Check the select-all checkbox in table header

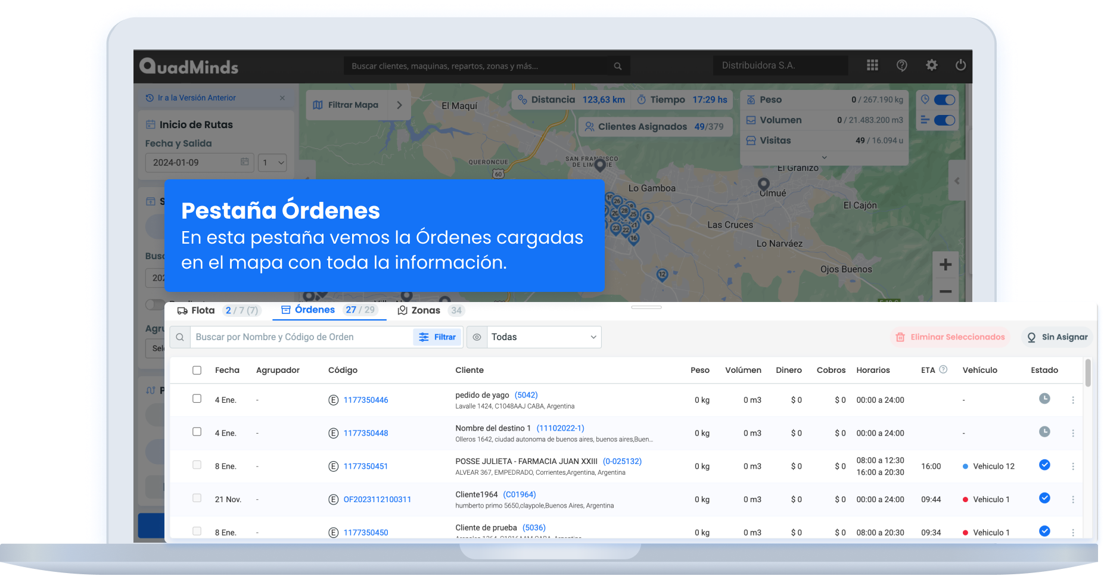tap(197, 371)
